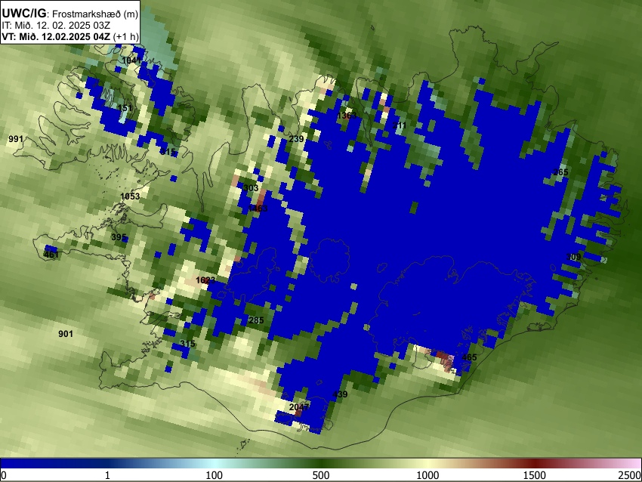Screen dimensions: 642x482
Task: Click the 265 value label
Action: [x=560, y=172]
